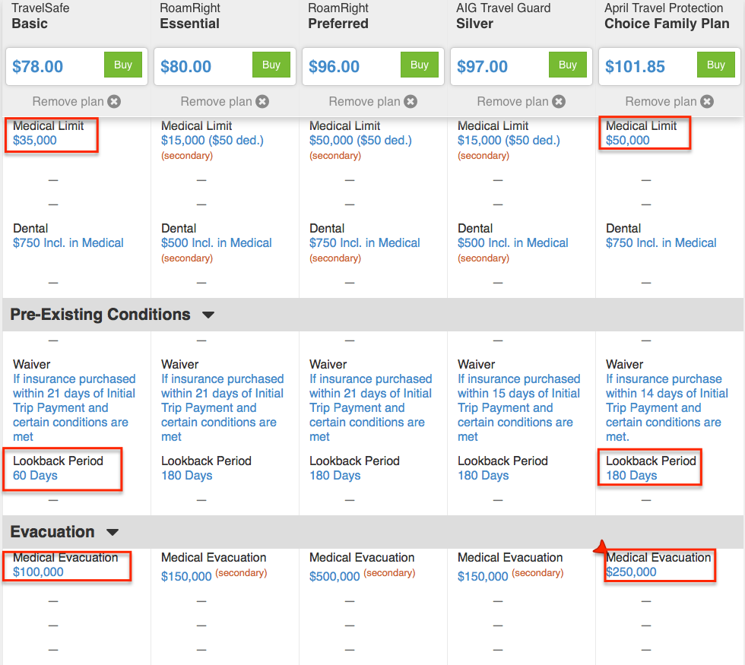This screenshot has height=665, width=745.
Task: Open $15,000 medical limit of AIG Silver
Action: tap(509, 140)
